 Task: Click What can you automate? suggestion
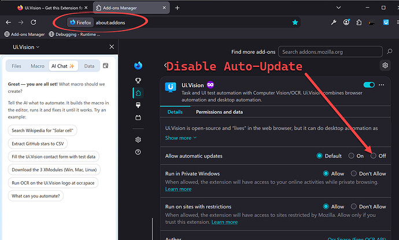(x=36, y=196)
